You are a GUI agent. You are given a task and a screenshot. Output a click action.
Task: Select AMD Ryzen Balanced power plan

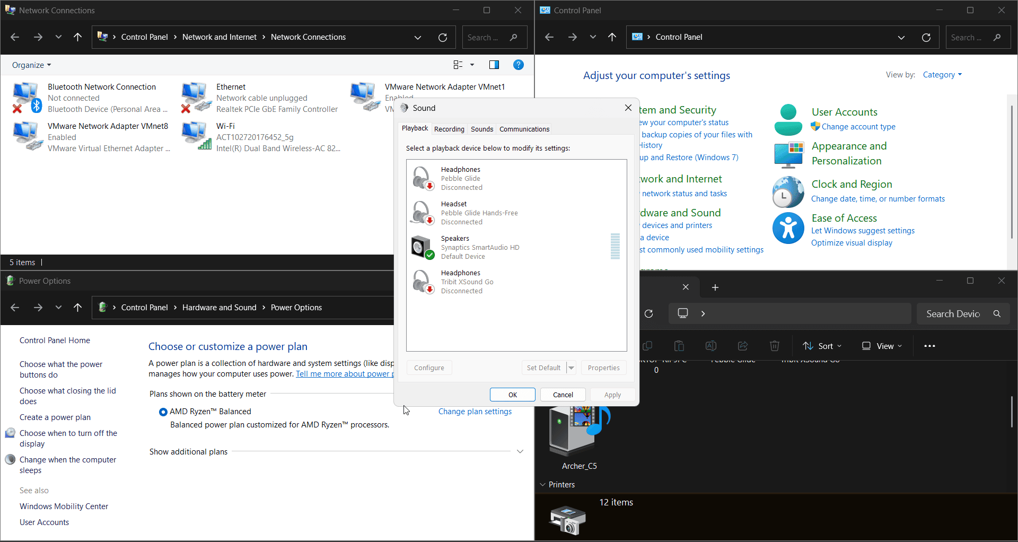(163, 412)
